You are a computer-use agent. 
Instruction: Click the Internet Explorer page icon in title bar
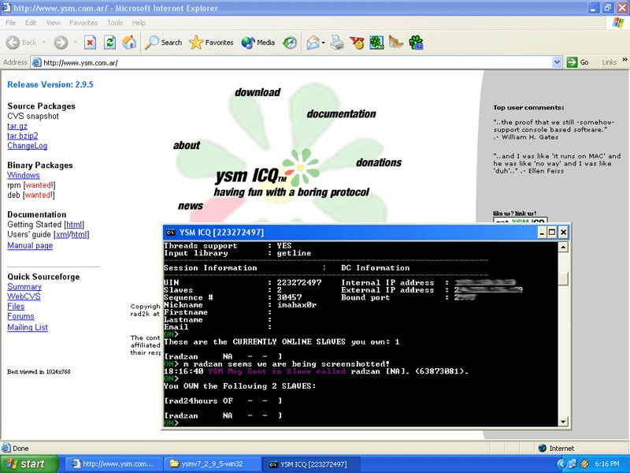click(x=6, y=8)
